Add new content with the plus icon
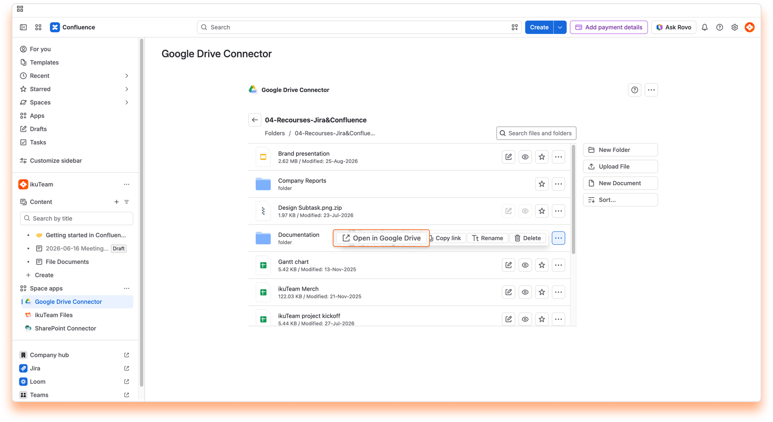The width and height of the screenshot is (773, 422). click(x=117, y=202)
